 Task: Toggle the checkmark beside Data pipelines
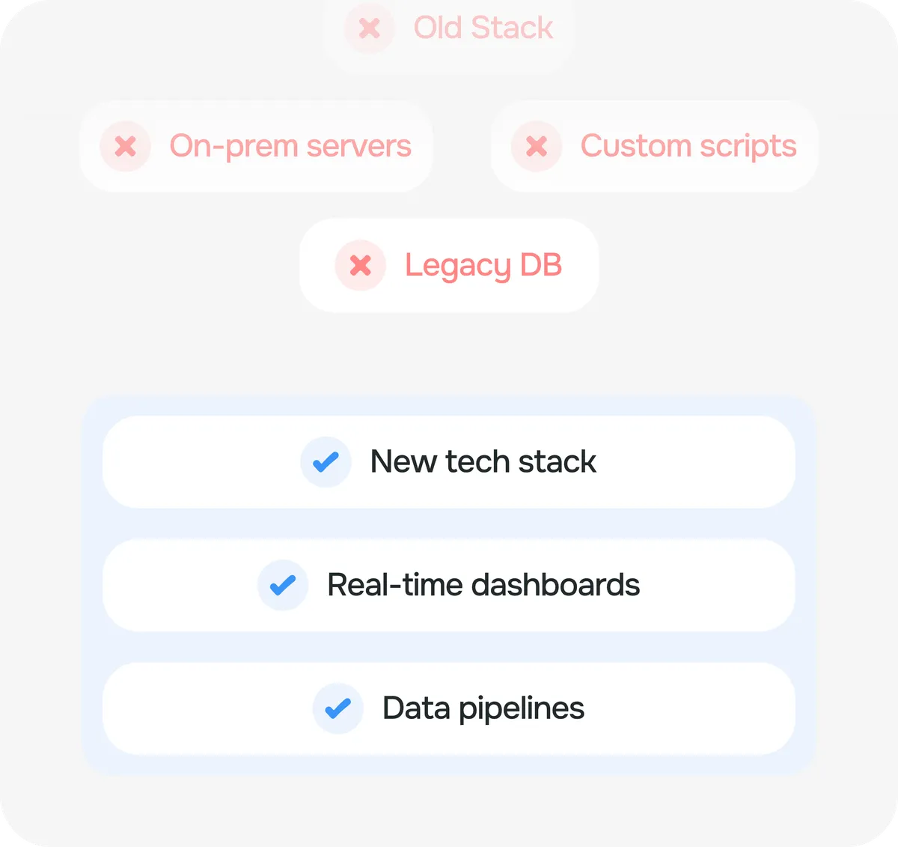338,708
